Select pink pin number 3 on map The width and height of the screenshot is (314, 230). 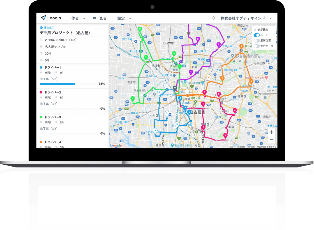[x=225, y=135]
